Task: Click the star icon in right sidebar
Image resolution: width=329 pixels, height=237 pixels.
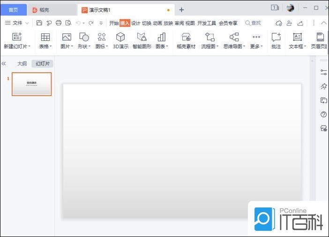Action: 323,86
